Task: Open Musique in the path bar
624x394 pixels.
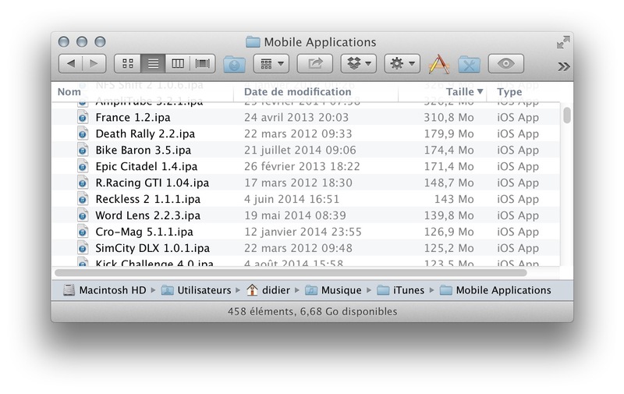Action: click(333, 290)
